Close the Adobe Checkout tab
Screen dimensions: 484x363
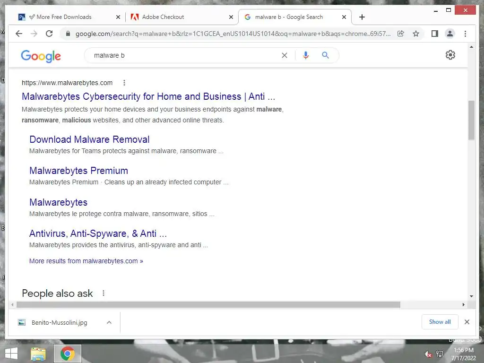coord(231,17)
